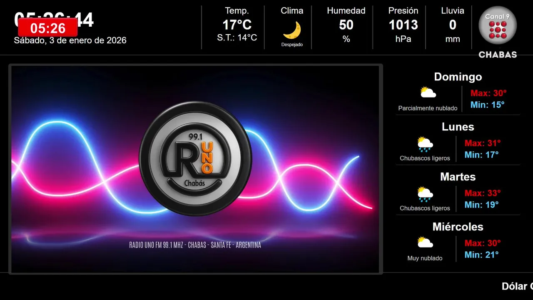
Task: Click the Radio Uno 99.1 round logo
Action: (x=195, y=158)
